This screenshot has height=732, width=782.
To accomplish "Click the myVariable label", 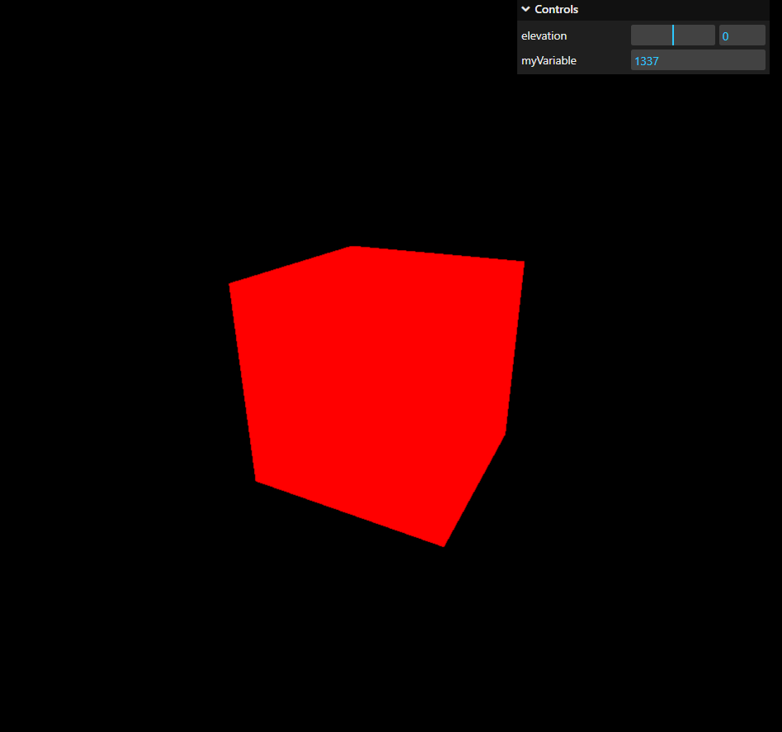I will tap(549, 60).
